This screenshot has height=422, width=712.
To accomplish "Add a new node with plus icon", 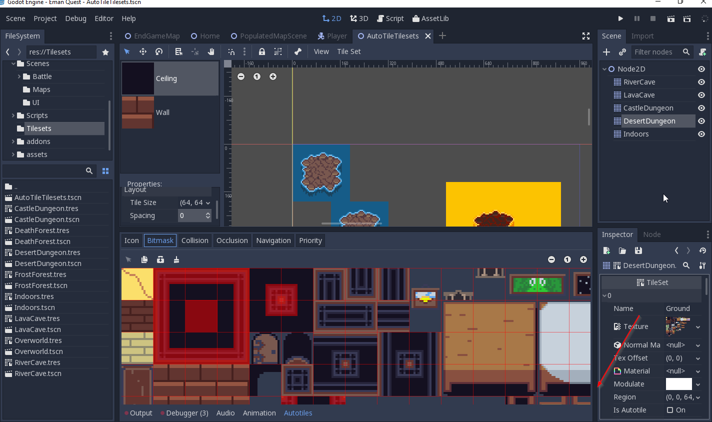I will coord(606,52).
